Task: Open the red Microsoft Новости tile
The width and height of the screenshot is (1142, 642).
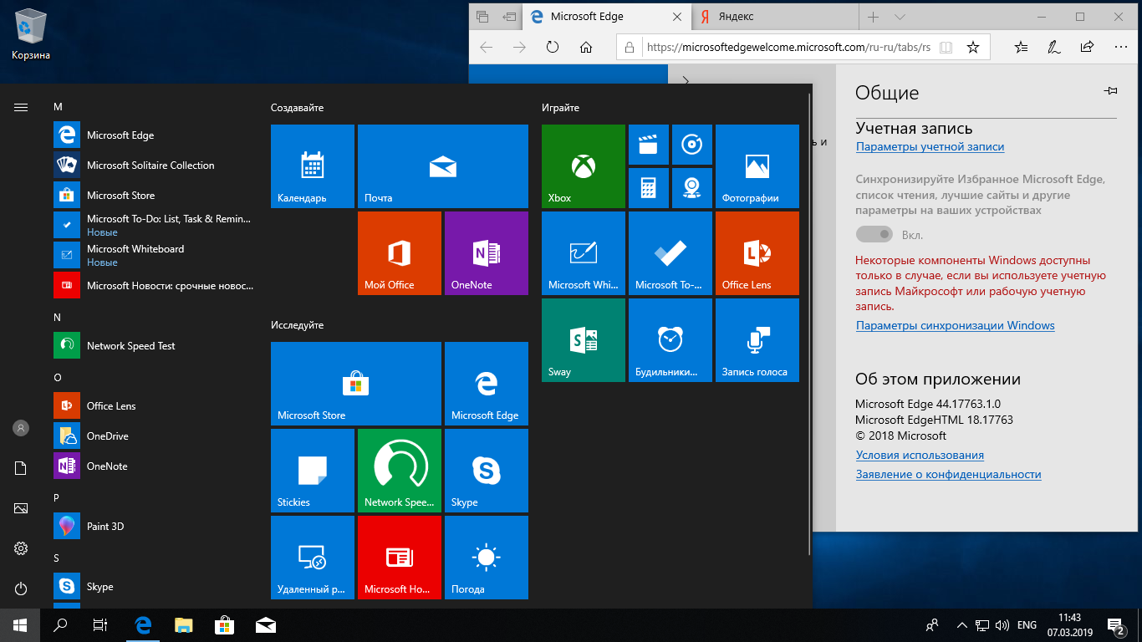Action: pyautogui.click(x=400, y=558)
